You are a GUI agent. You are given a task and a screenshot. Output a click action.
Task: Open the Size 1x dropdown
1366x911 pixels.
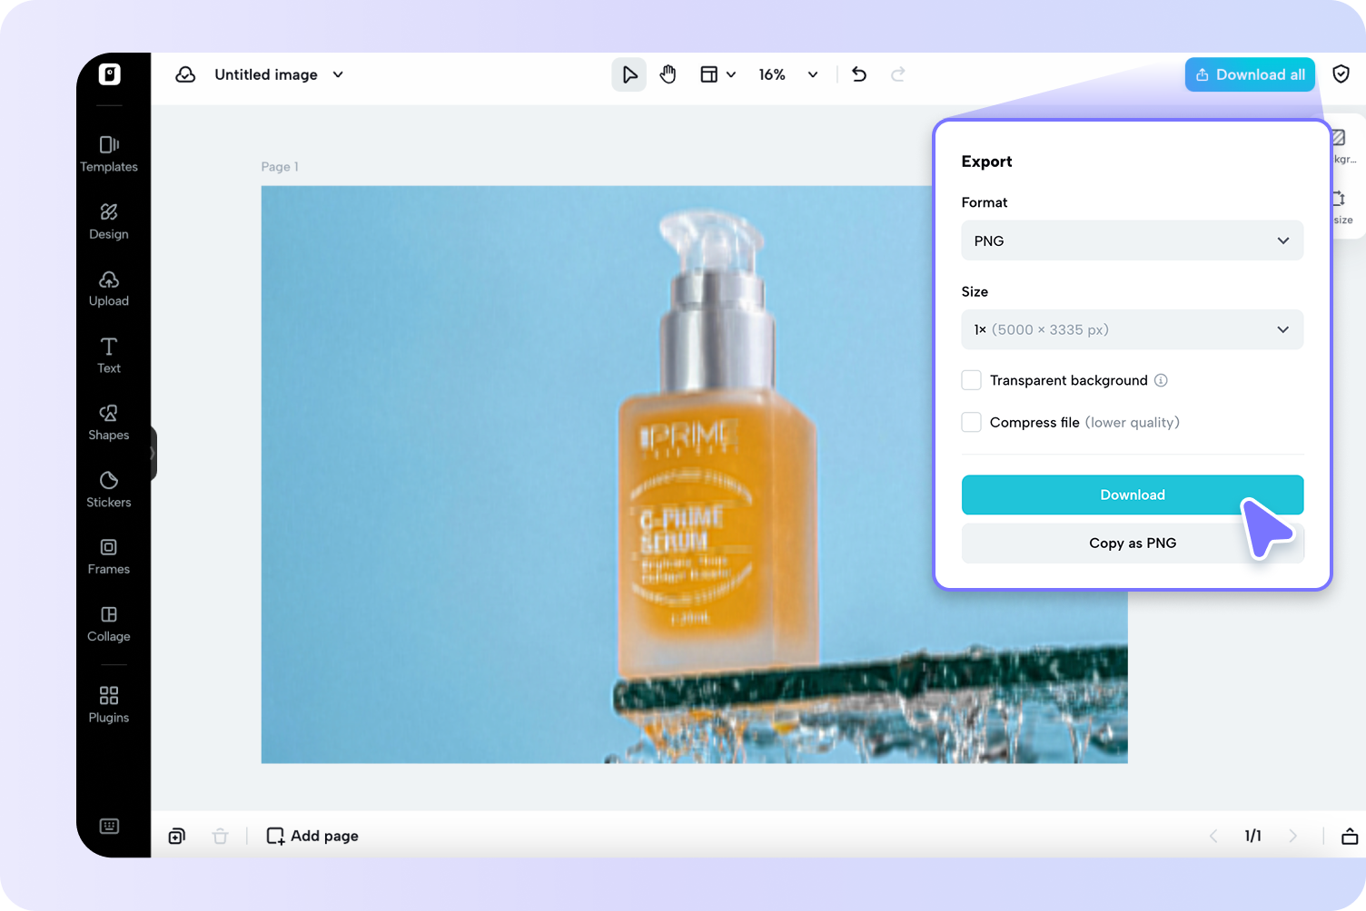pos(1133,329)
